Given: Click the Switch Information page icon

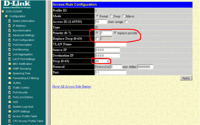Looking at the screenshot, I should [10, 21].
